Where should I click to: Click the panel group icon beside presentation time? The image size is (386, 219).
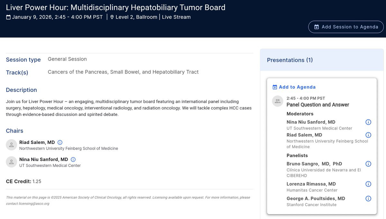pos(278,101)
